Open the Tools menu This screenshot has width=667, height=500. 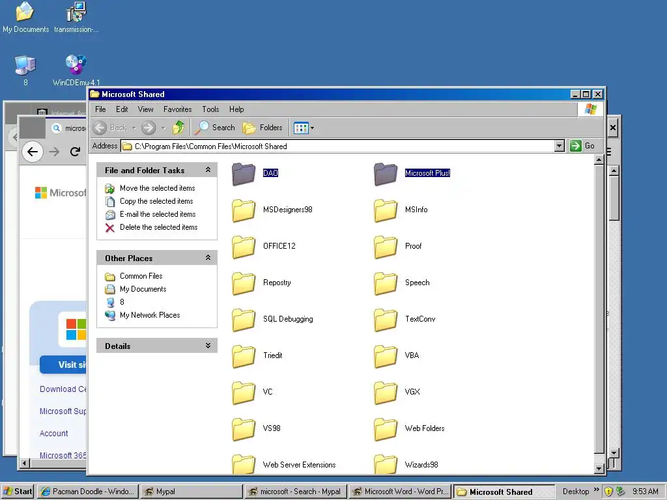210,109
